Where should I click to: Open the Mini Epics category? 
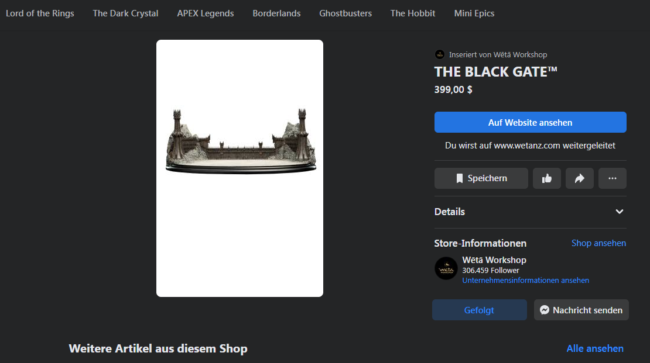pyautogui.click(x=474, y=13)
